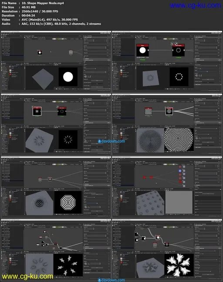Select the node showing starburst ring pattern
This screenshot has width=223, height=282.
click(62, 111)
